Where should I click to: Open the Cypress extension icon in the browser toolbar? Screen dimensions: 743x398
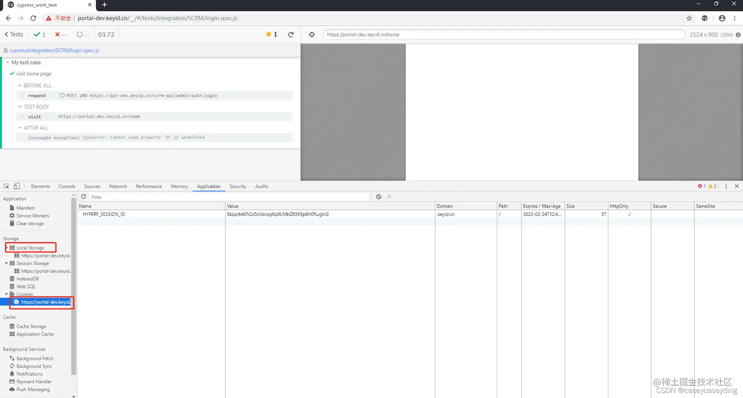point(704,18)
